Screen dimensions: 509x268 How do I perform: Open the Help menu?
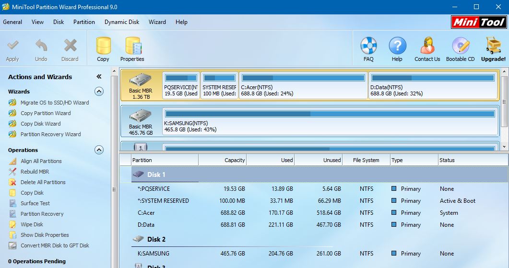(181, 22)
